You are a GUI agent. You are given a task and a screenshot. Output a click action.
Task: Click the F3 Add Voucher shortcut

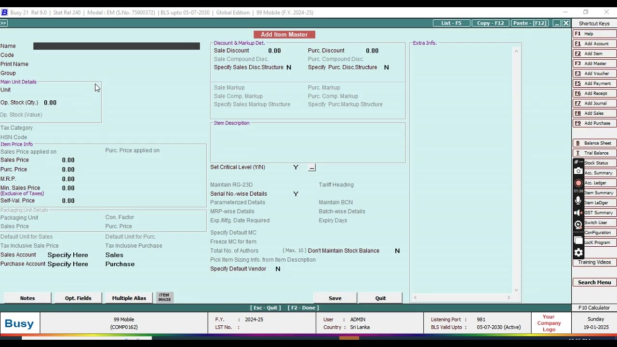click(x=595, y=74)
